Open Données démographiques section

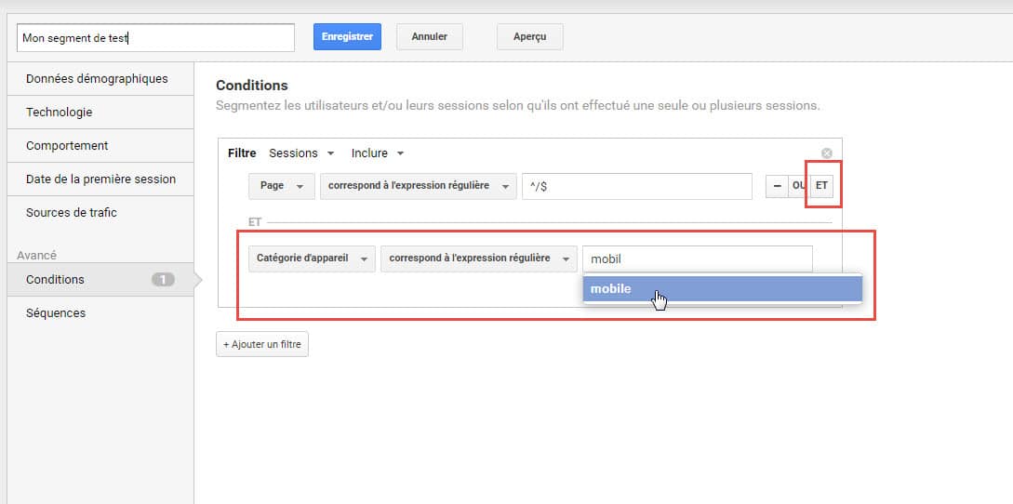[x=100, y=79]
